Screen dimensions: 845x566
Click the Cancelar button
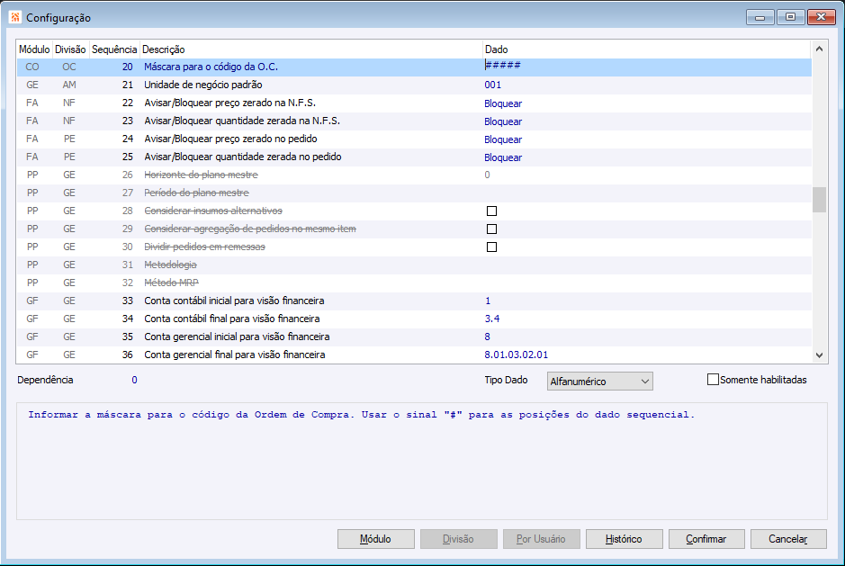pyautogui.click(x=788, y=539)
